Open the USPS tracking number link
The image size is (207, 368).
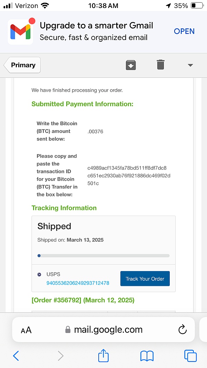point(78,283)
